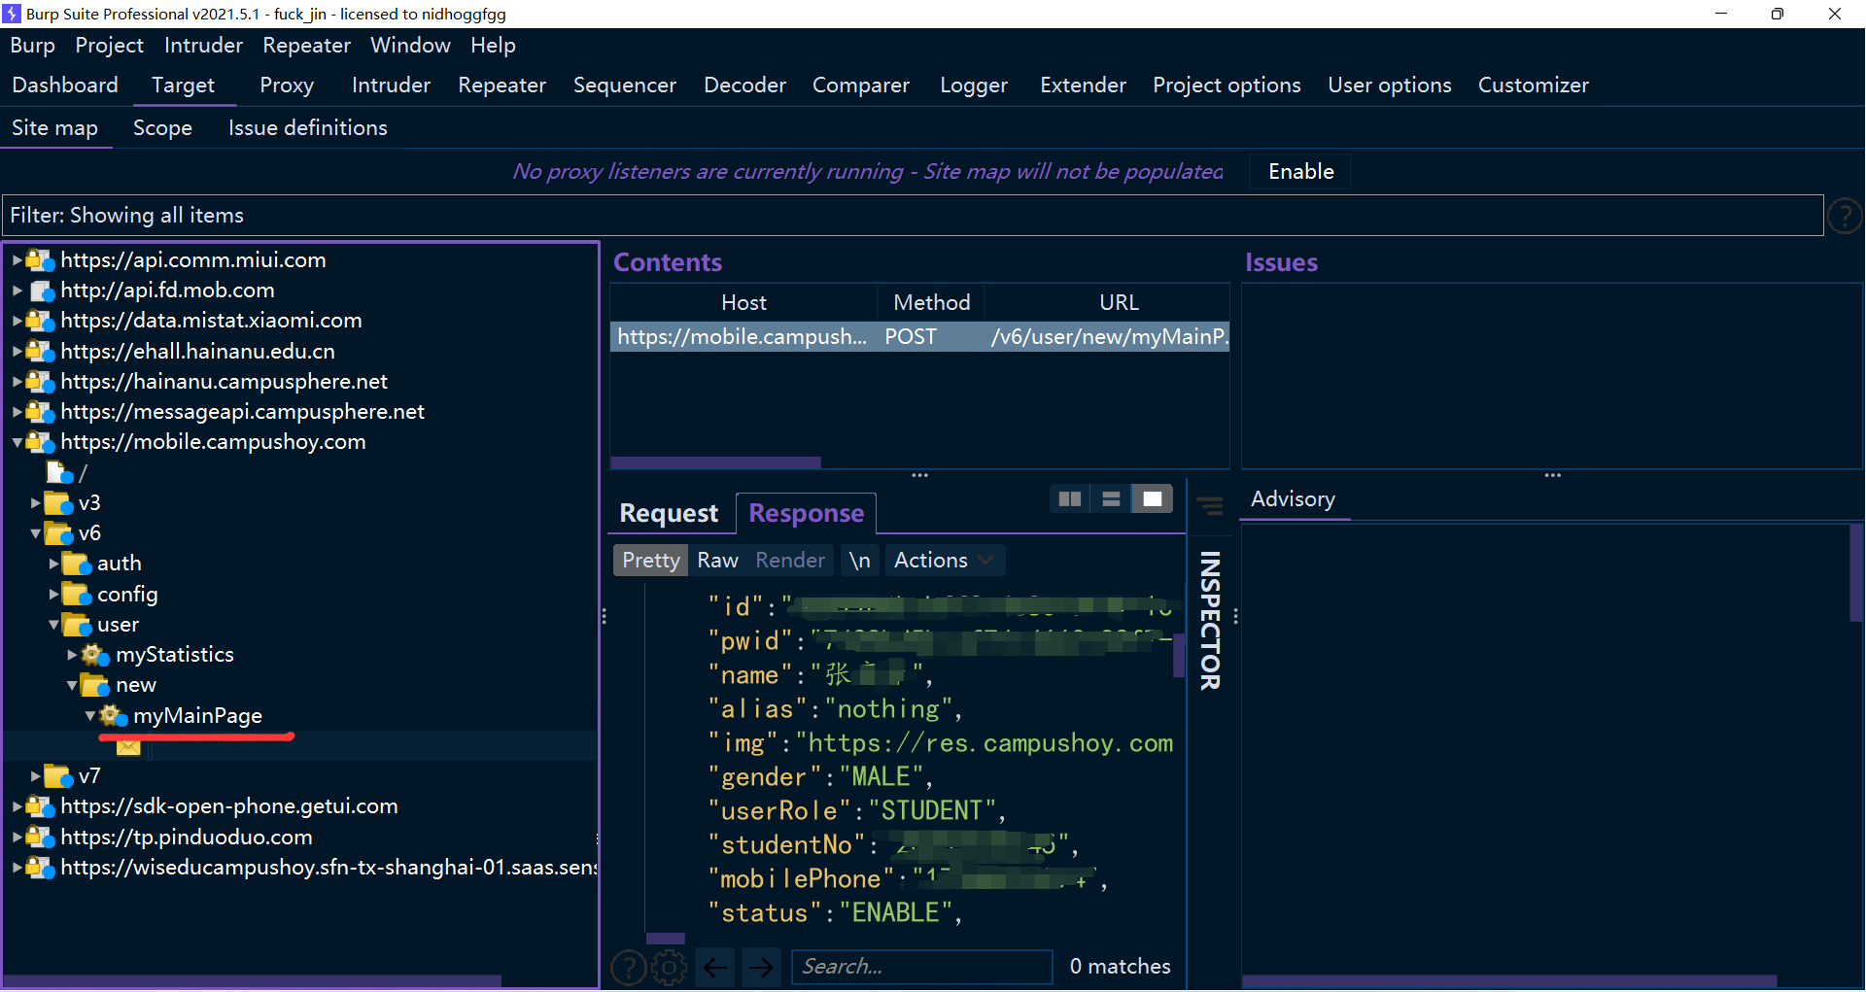Click the search help question mark icon
1866x992 pixels.
(628, 967)
